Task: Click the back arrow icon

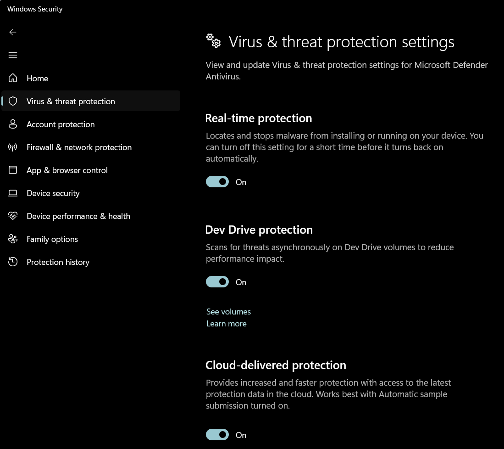Action: pos(13,32)
